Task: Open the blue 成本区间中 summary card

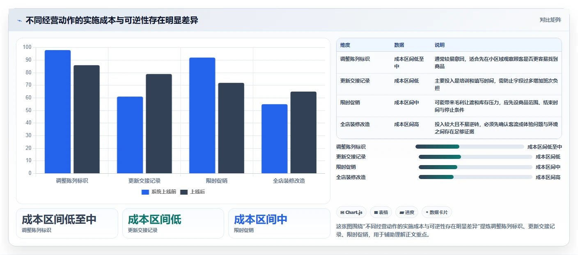Action: click(x=279, y=223)
